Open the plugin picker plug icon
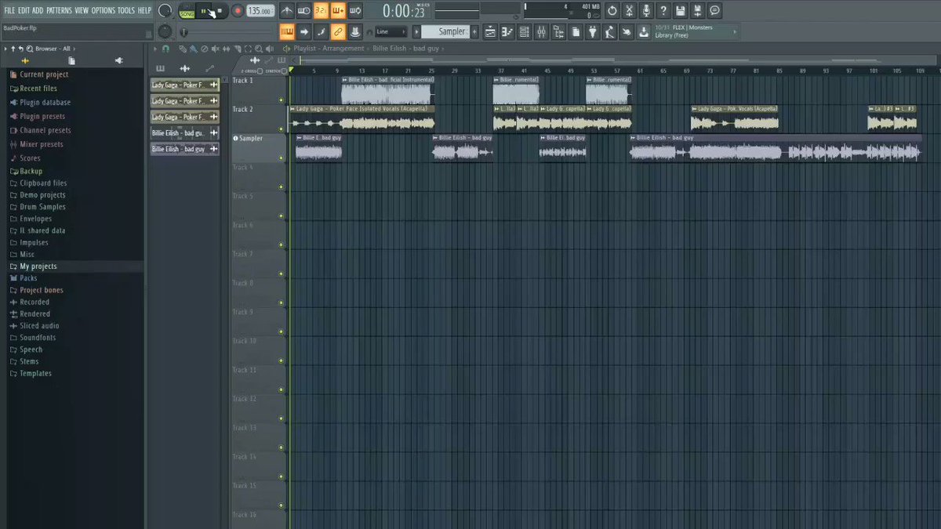 (x=593, y=32)
